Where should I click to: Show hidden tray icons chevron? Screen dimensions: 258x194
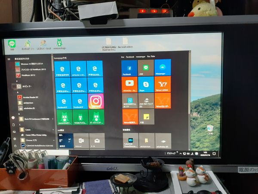tap(181, 154)
